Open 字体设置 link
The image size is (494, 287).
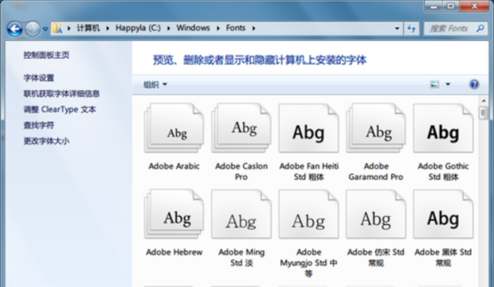pyautogui.click(x=39, y=78)
